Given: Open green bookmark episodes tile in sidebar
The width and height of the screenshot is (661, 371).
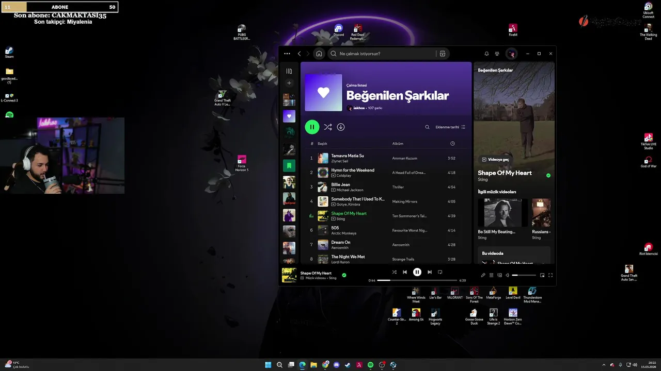Looking at the screenshot, I should [x=289, y=166].
